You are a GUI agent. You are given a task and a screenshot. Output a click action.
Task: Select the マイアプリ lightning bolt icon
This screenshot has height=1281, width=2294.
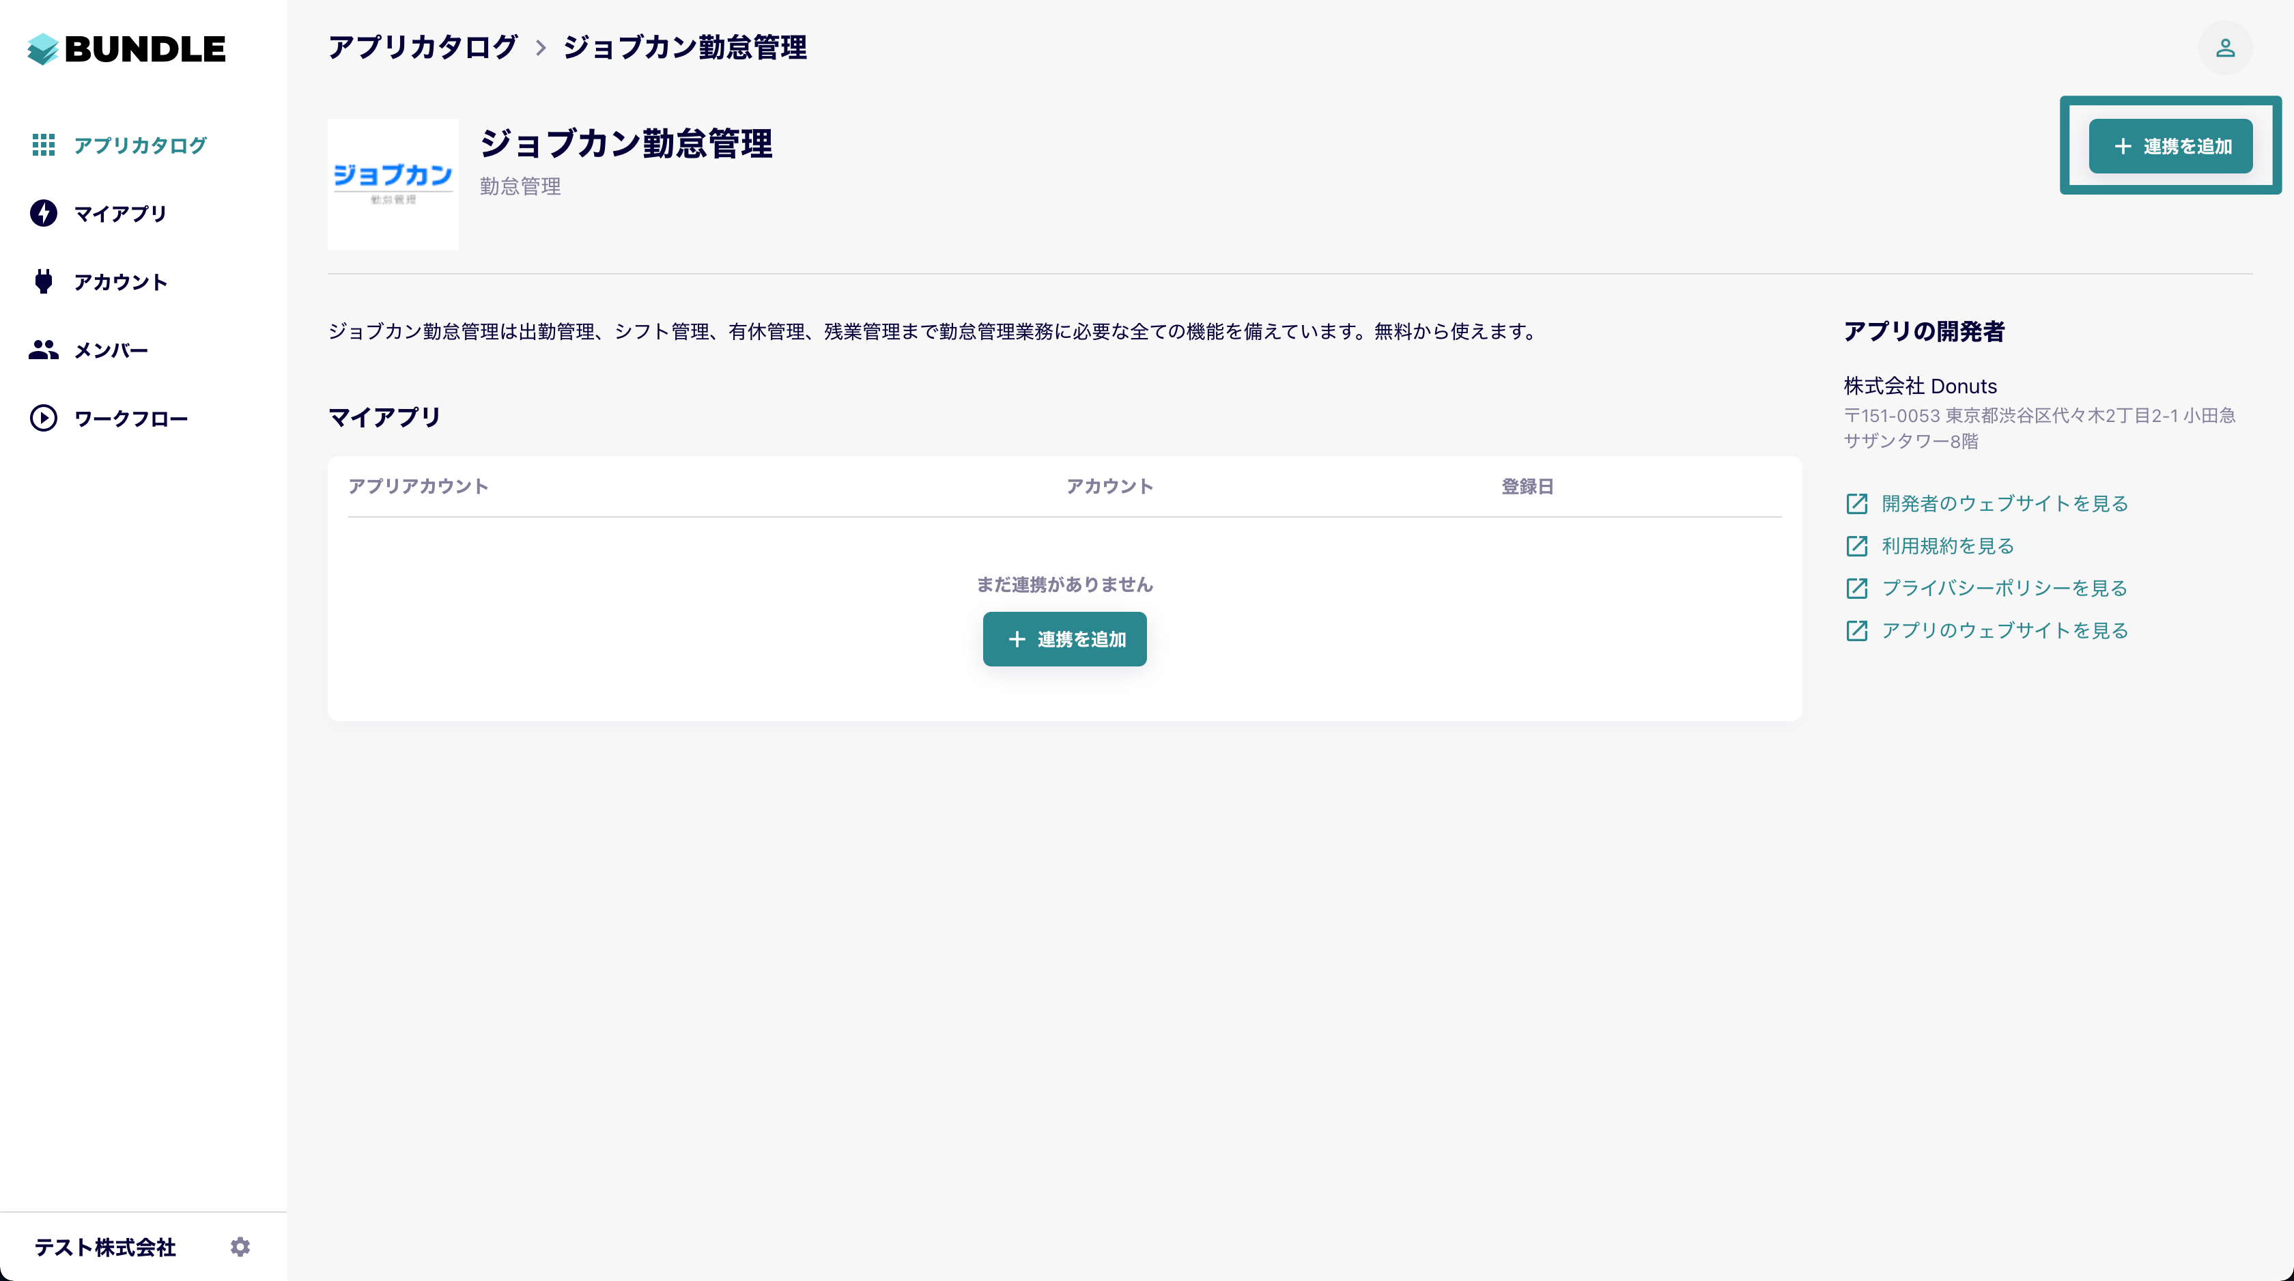tap(44, 213)
